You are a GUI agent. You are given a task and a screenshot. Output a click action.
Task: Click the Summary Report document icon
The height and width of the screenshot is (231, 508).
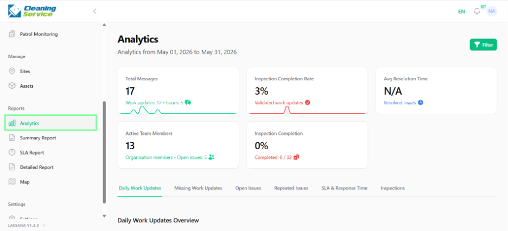(12, 138)
